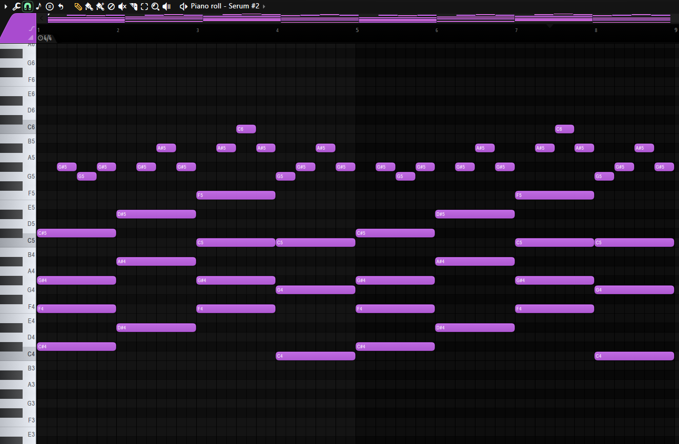Click the E5 key on the piano keyboard
This screenshot has width=679, height=444.
(x=18, y=208)
